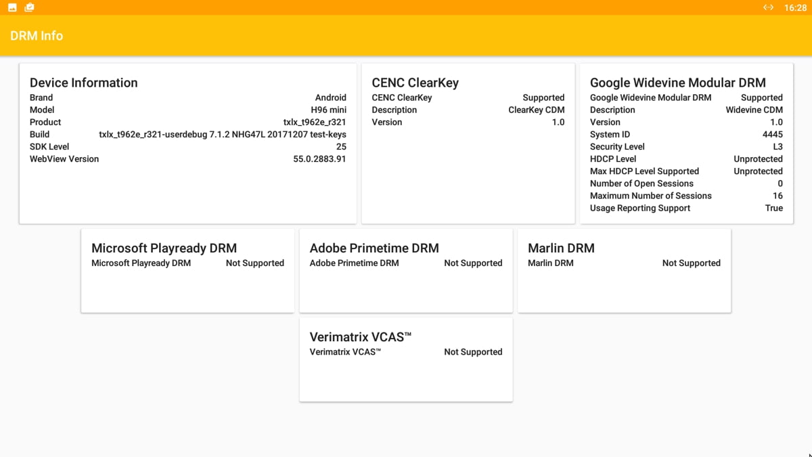Image resolution: width=812 pixels, height=457 pixels.
Task: Select the 'Model' label
Action: point(42,110)
